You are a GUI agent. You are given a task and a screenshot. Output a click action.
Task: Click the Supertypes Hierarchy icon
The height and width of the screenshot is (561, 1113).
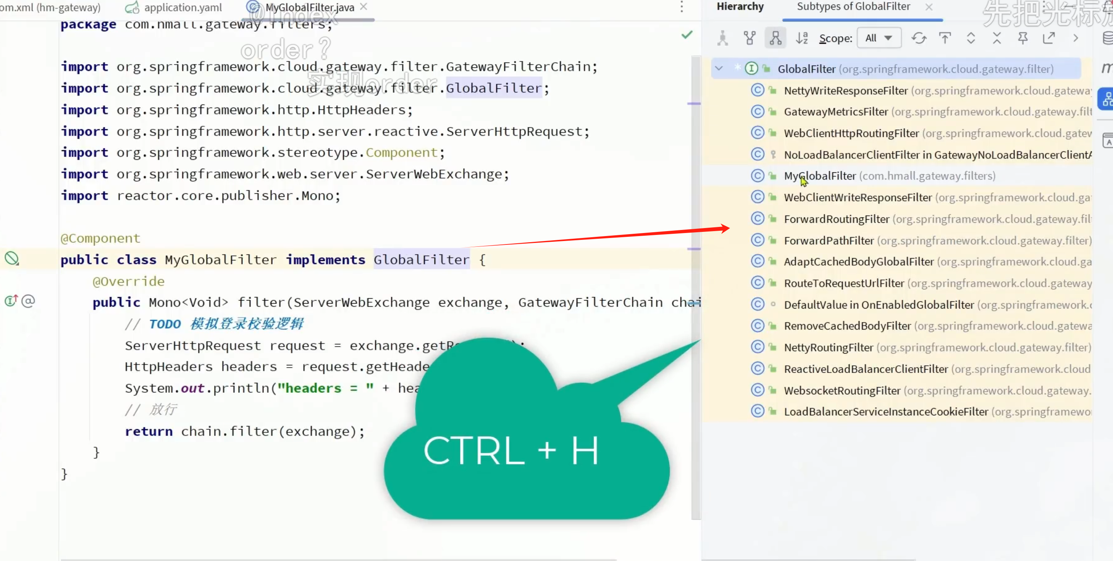pyautogui.click(x=750, y=39)
